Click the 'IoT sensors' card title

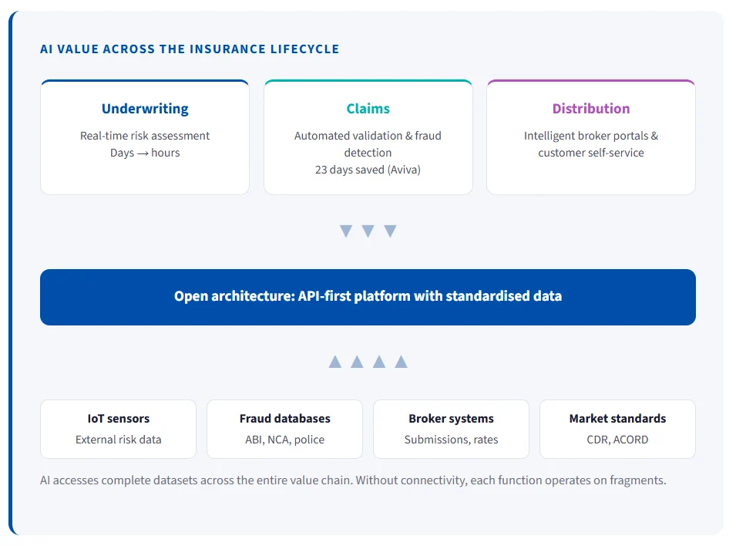coord(118,418)
